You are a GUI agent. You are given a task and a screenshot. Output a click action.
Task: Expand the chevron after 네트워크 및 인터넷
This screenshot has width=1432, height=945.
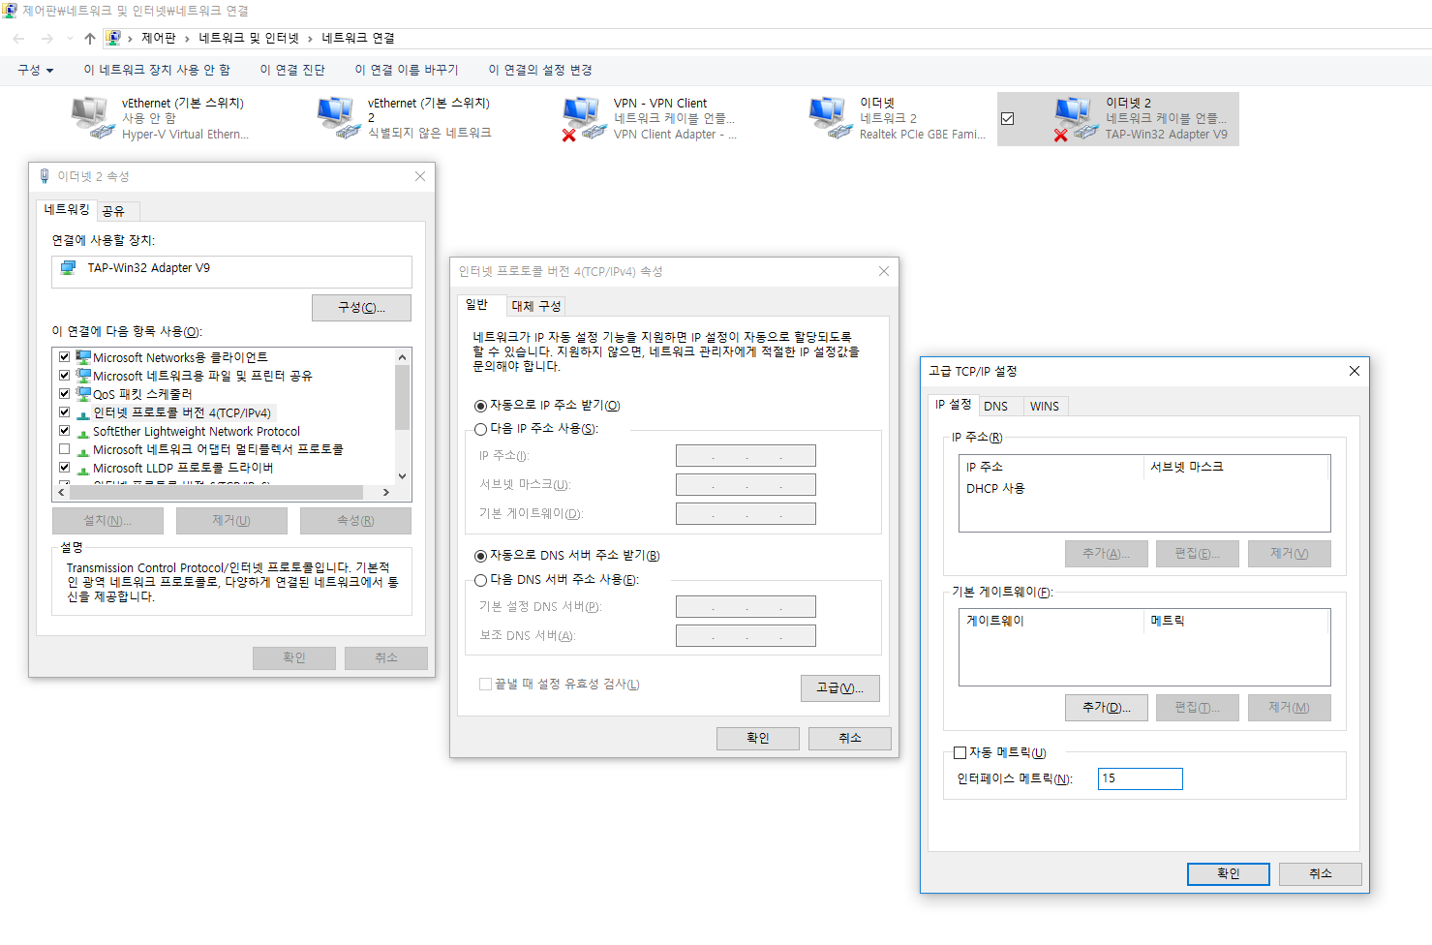click(x=311, y=39)
